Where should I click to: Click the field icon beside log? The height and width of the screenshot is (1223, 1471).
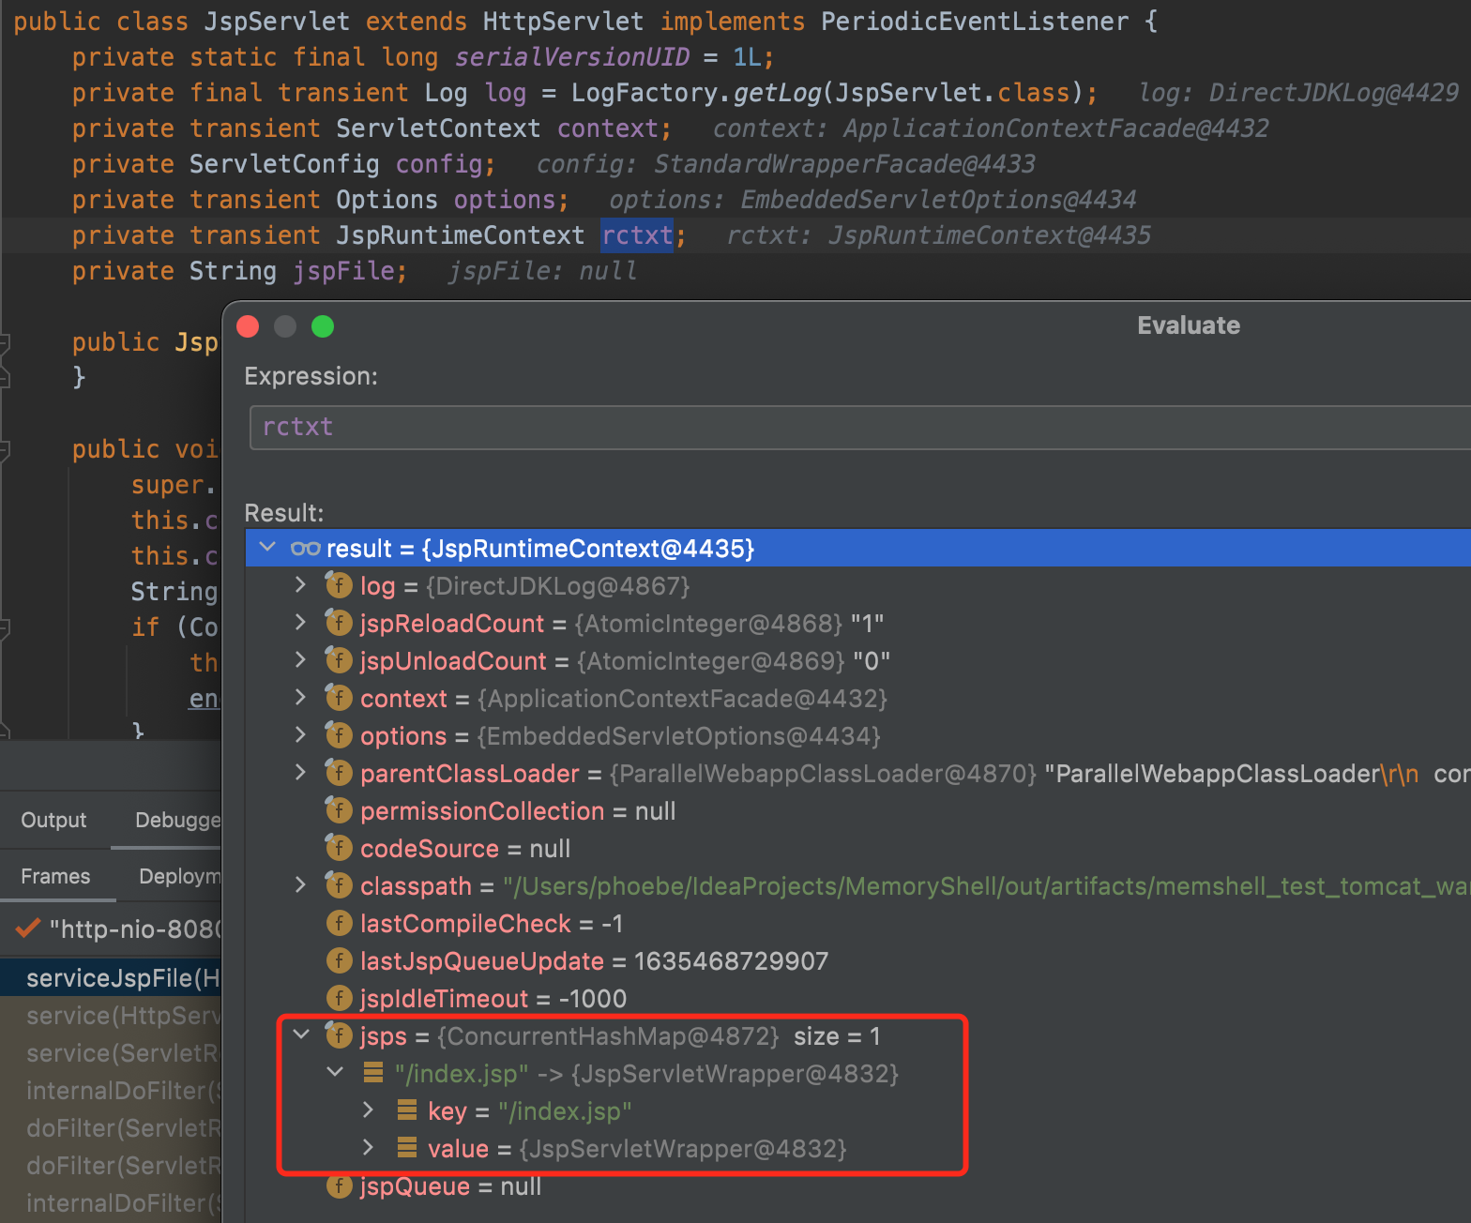click(x=339, y=585)
